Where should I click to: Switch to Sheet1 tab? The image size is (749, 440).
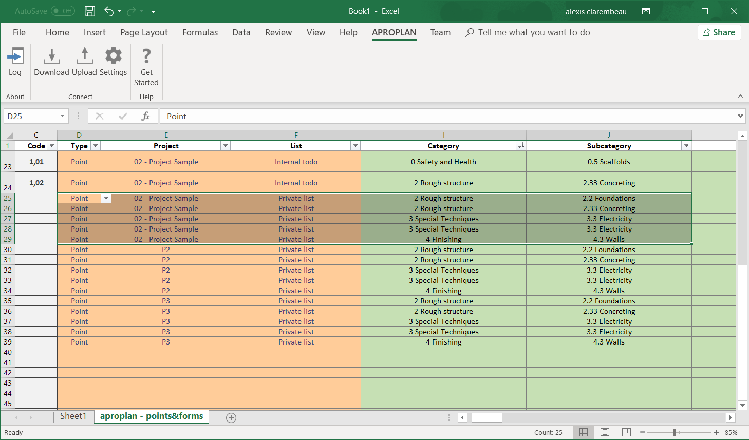tap(73, 416)
